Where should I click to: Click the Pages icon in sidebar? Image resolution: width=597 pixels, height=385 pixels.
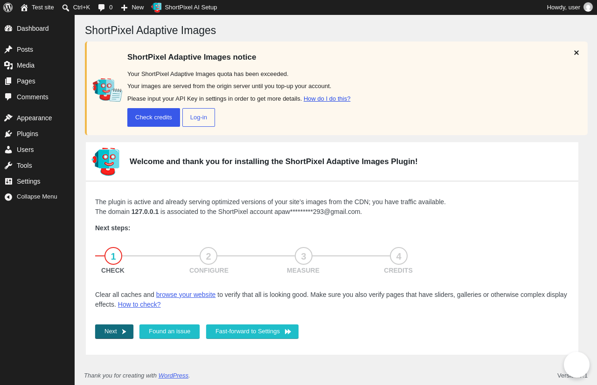pyautogui.click(x=8, y=81)
